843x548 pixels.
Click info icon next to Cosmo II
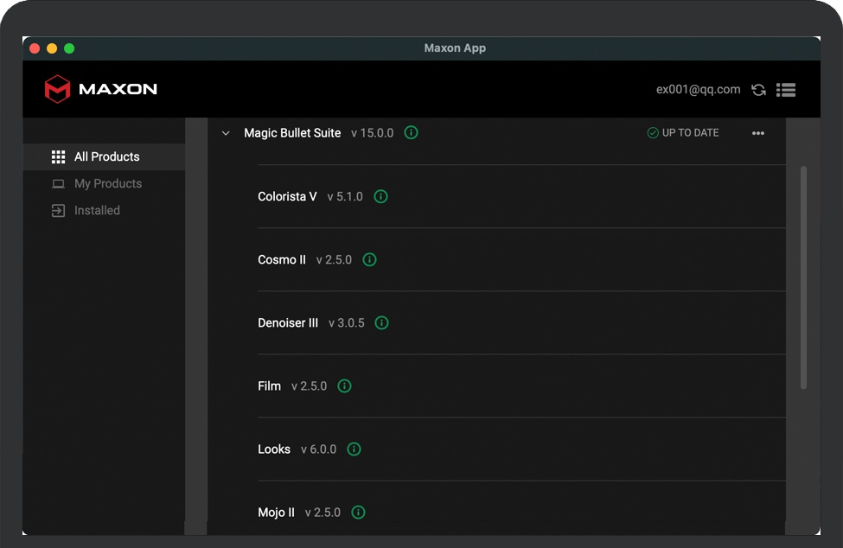pos(369,259)
